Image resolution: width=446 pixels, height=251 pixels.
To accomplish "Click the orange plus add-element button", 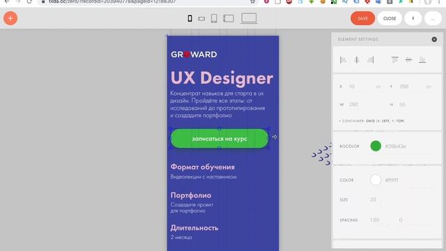I will [10, 18].
